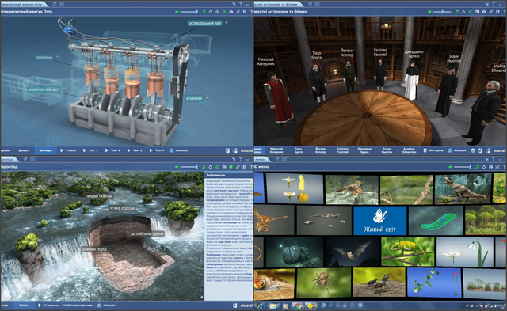Select Тихо Браге tab
Viewport: 507px width, 311px height.
pos(299,150)
